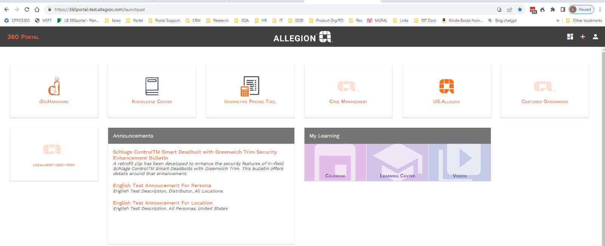The height and width of the screenshot is (246, 605).
Task: Click the share page icon in address bar
Action: [510, 9]
